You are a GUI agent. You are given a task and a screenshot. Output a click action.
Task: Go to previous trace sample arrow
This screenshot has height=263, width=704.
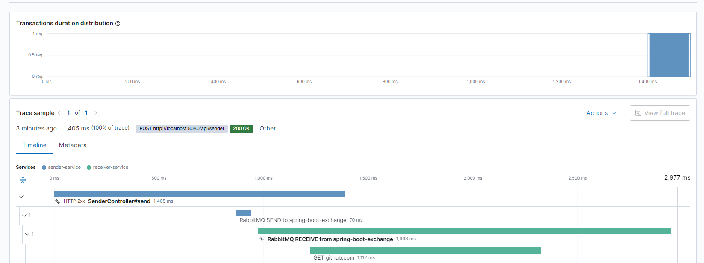coord(59,113)
